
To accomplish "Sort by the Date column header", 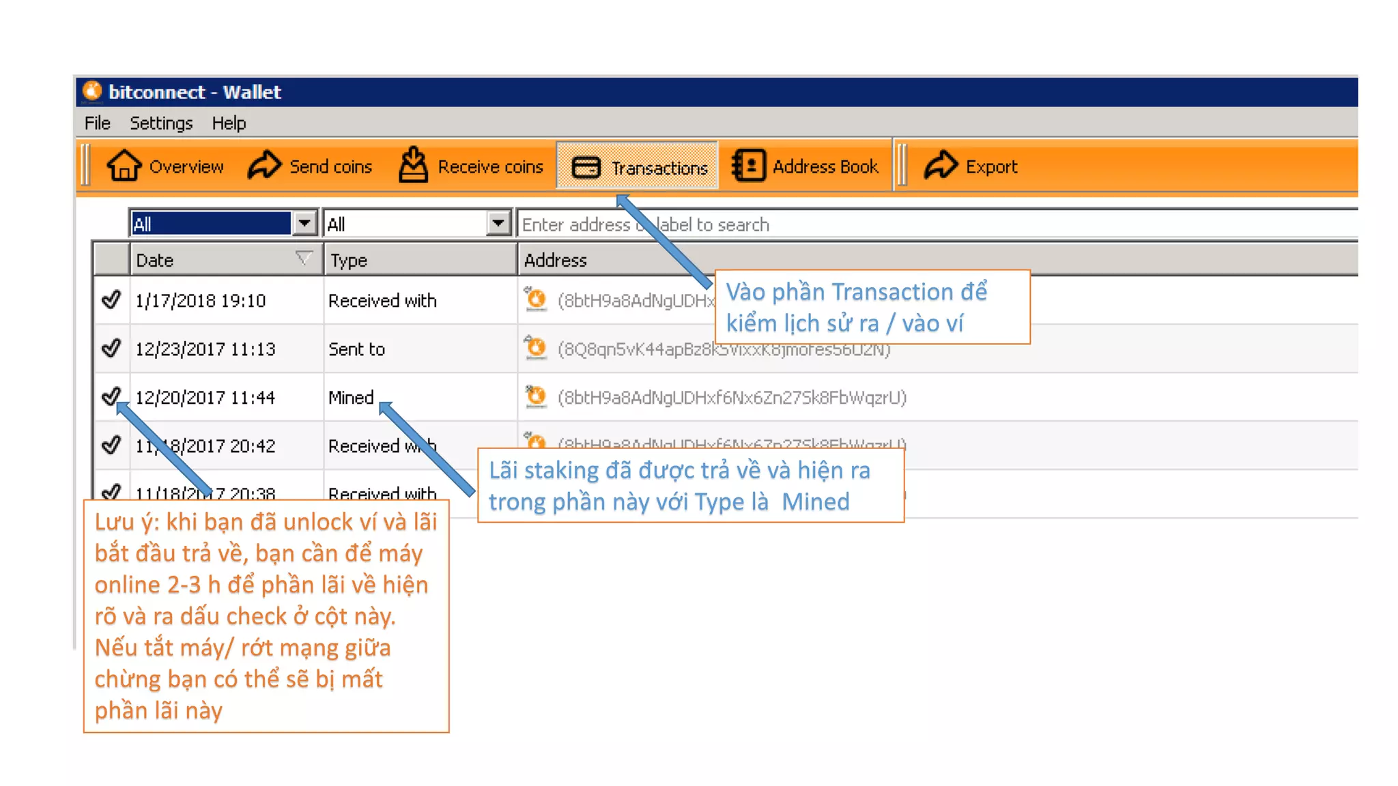I will tap(226, 260).
